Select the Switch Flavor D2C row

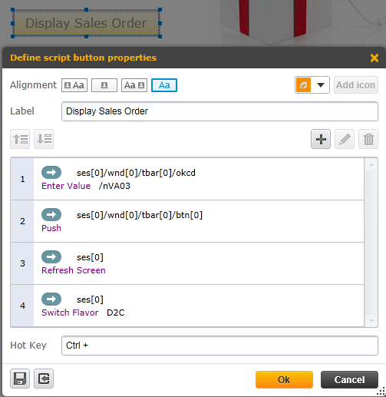[x=187, y=306]
